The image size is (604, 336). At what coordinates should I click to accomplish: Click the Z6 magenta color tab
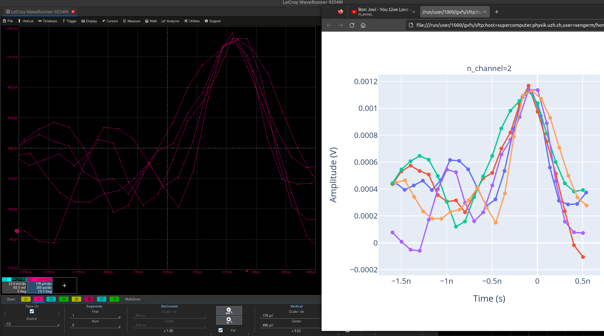pyautogui.click(x=89, y=299)
